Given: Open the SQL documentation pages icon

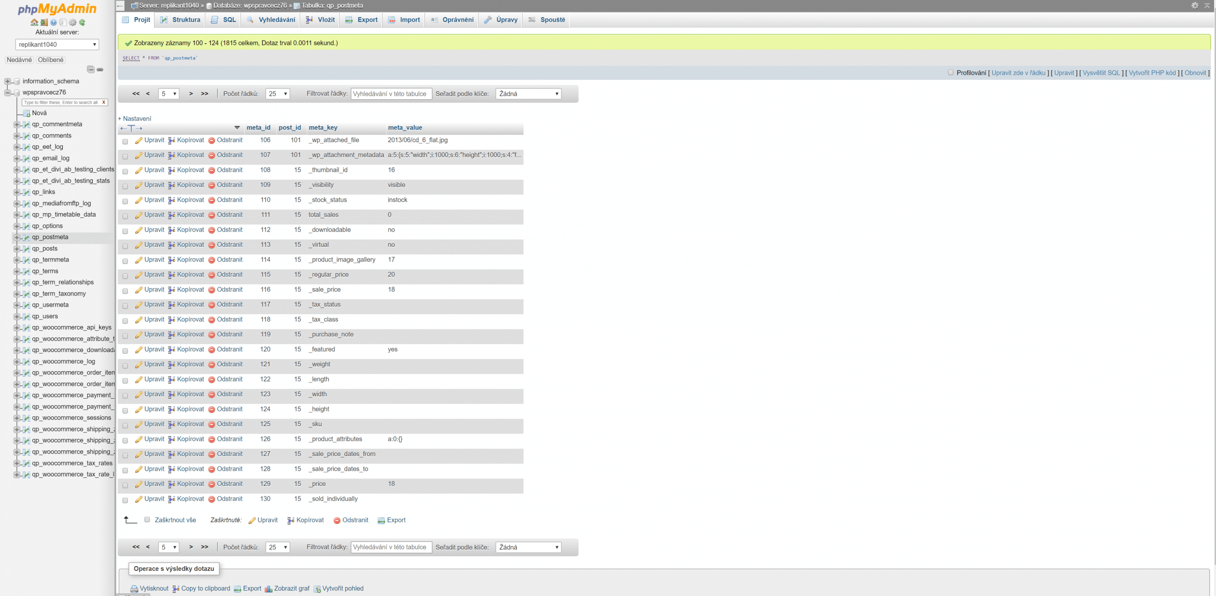Looking at the screenshot, I should [x=63, y=22].
